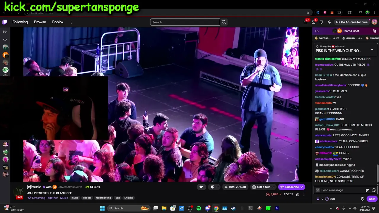The width and height of the screenshot is (379, 213).
Task: Open Premiere Pro from the taskbar
Action: click(x=277, y=208)
